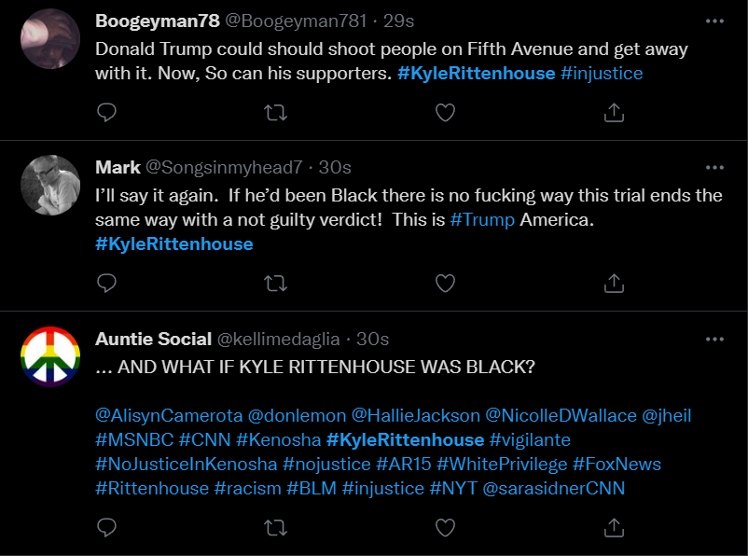View Auntie Social's rainbow peace avatar
This screenshot has height=556, width=748.
coord(50,355)
